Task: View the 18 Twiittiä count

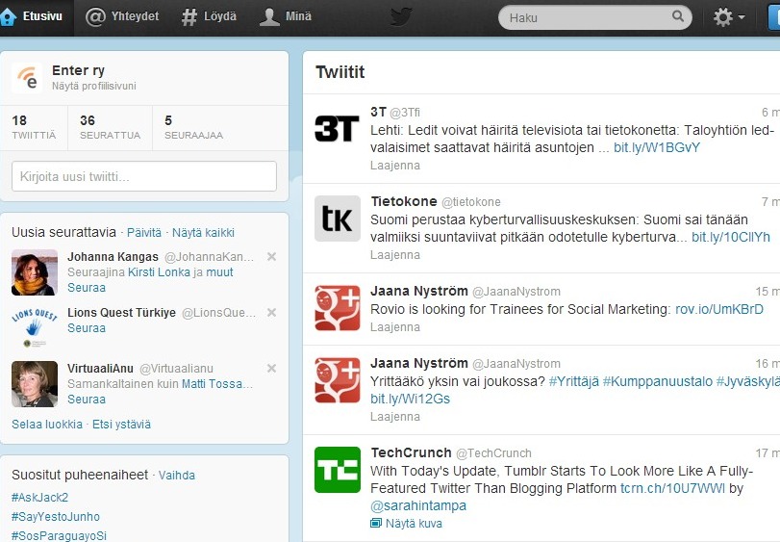Action: 34,127
